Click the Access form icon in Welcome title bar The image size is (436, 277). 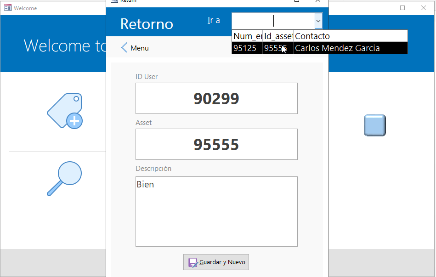8,8
